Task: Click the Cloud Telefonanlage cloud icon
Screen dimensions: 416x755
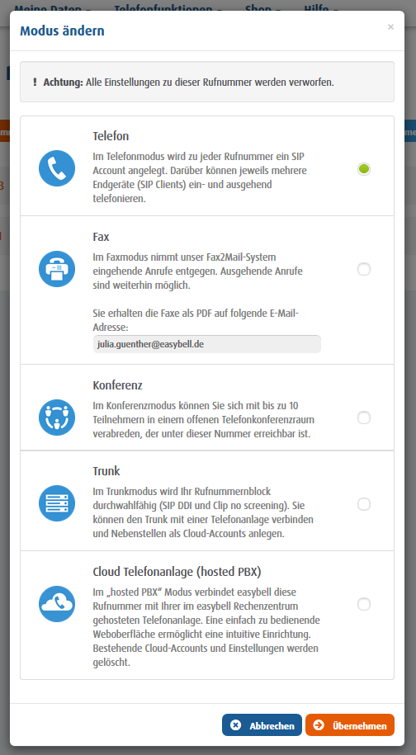Action: (x=57, y=604)
